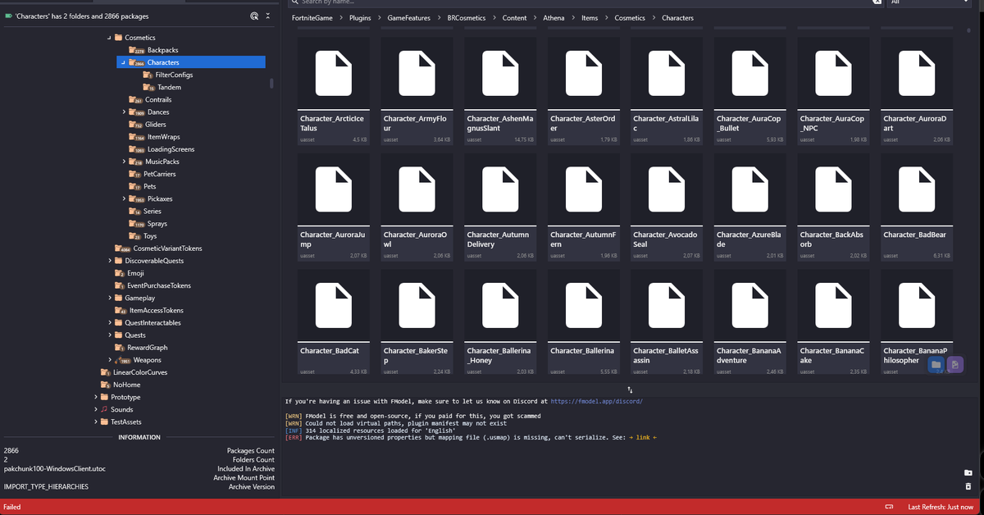Go to FortniteGame in the breadcrumb path
Screen dimensions: 984x515
(312, 17)
